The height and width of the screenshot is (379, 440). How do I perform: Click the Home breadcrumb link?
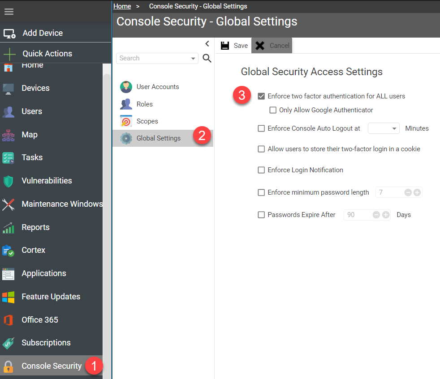pyautogui.click(x=122, y=6)
